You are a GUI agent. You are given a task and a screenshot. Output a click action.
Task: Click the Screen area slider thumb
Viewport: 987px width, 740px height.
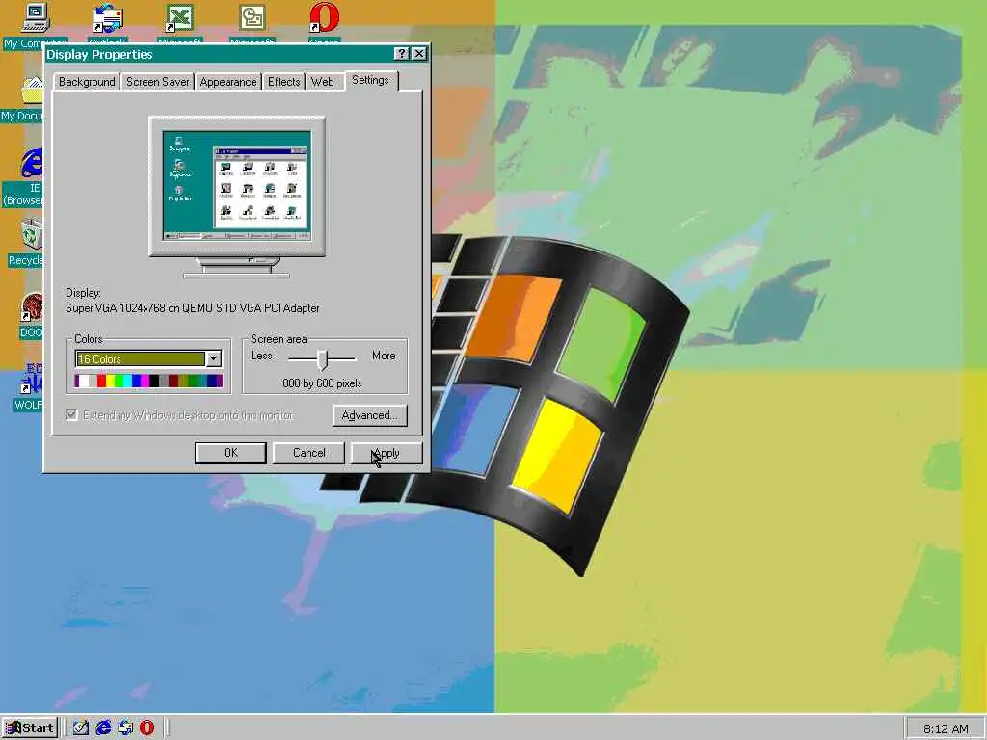coord(322,359)
